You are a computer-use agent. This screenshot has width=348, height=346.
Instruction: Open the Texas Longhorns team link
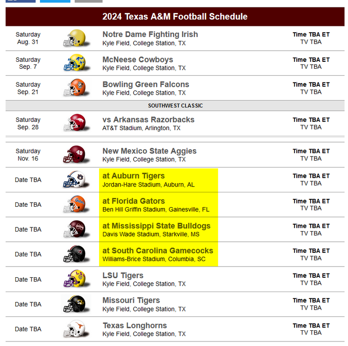tap(135, 326)
